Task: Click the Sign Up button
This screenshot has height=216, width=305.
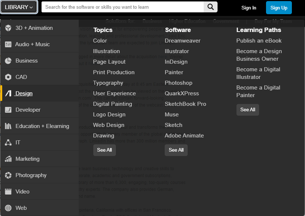Action: 279,8
